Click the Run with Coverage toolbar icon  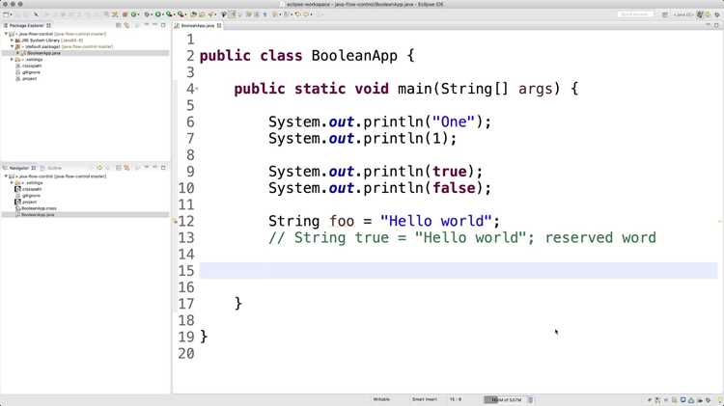pyautogui.click(x=169, y=14)
